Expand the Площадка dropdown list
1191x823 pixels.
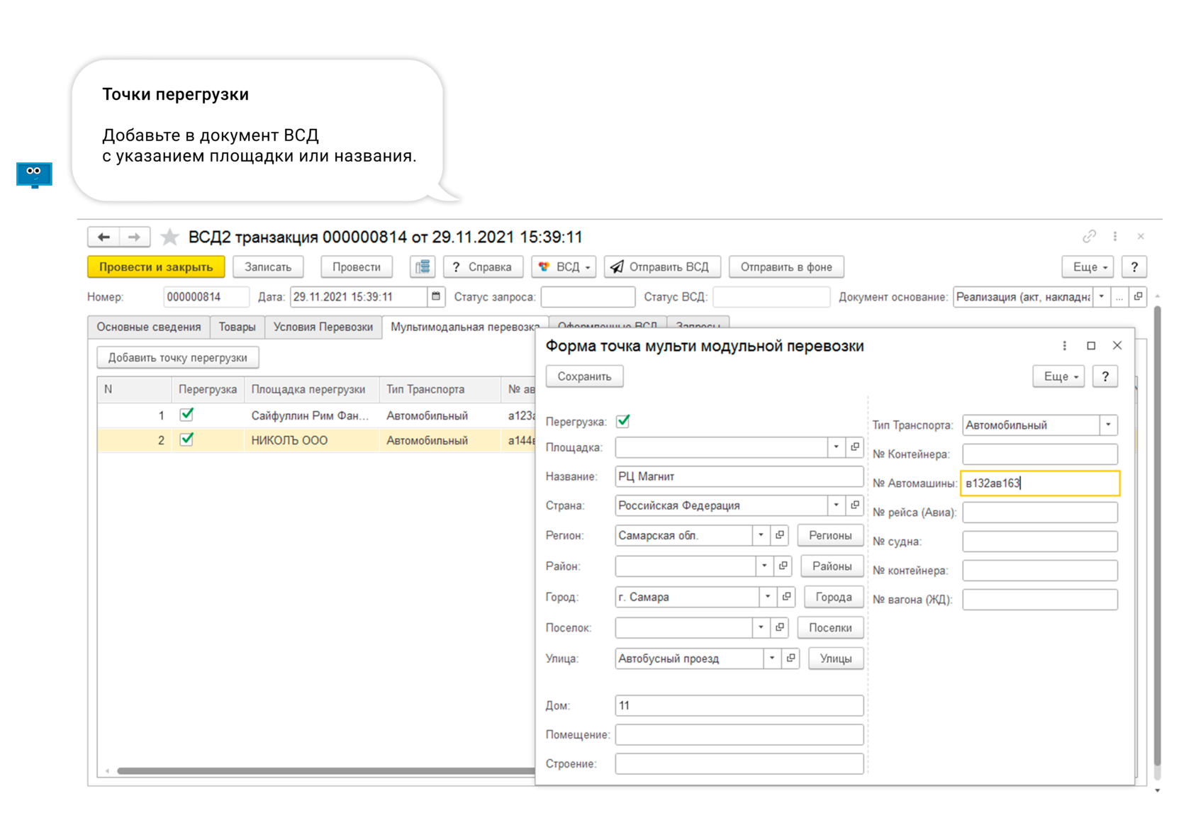pos(837,447)
